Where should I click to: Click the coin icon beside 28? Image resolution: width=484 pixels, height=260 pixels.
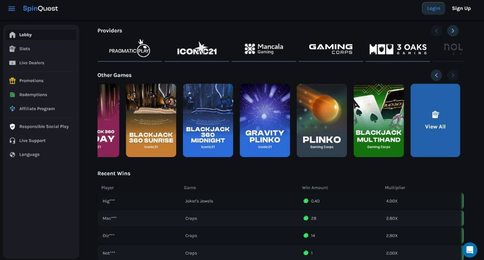point(305,218)
